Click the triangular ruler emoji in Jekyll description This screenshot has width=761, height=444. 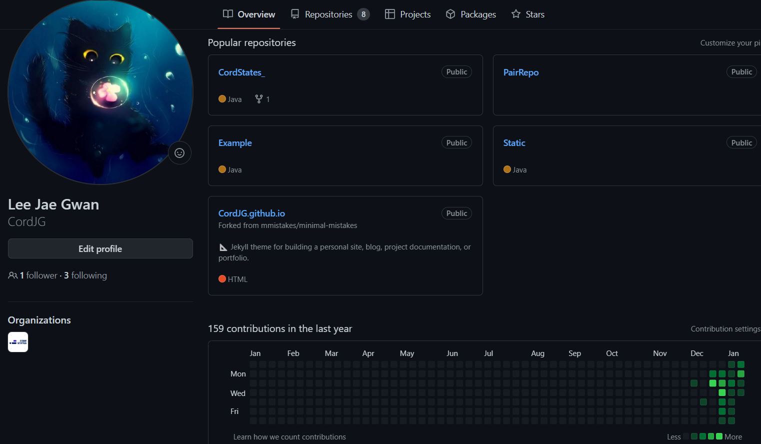click(223, 247)
